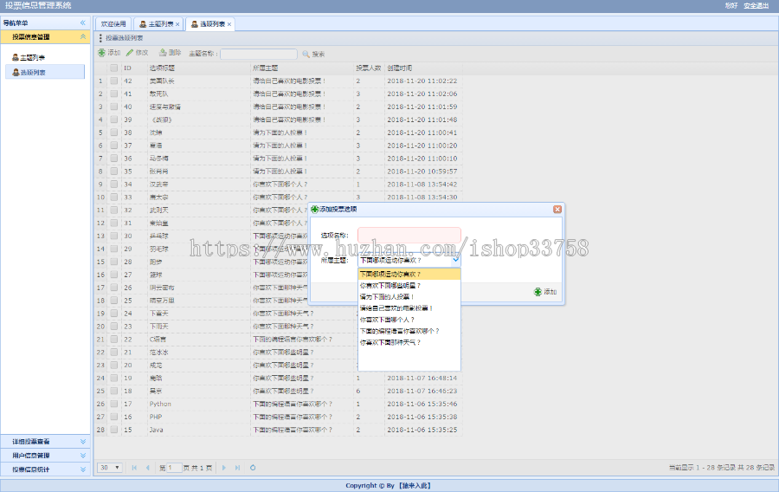Close the 主题列表 tab
Viewport: 779px width, 492px height.
tap(177, 24)
